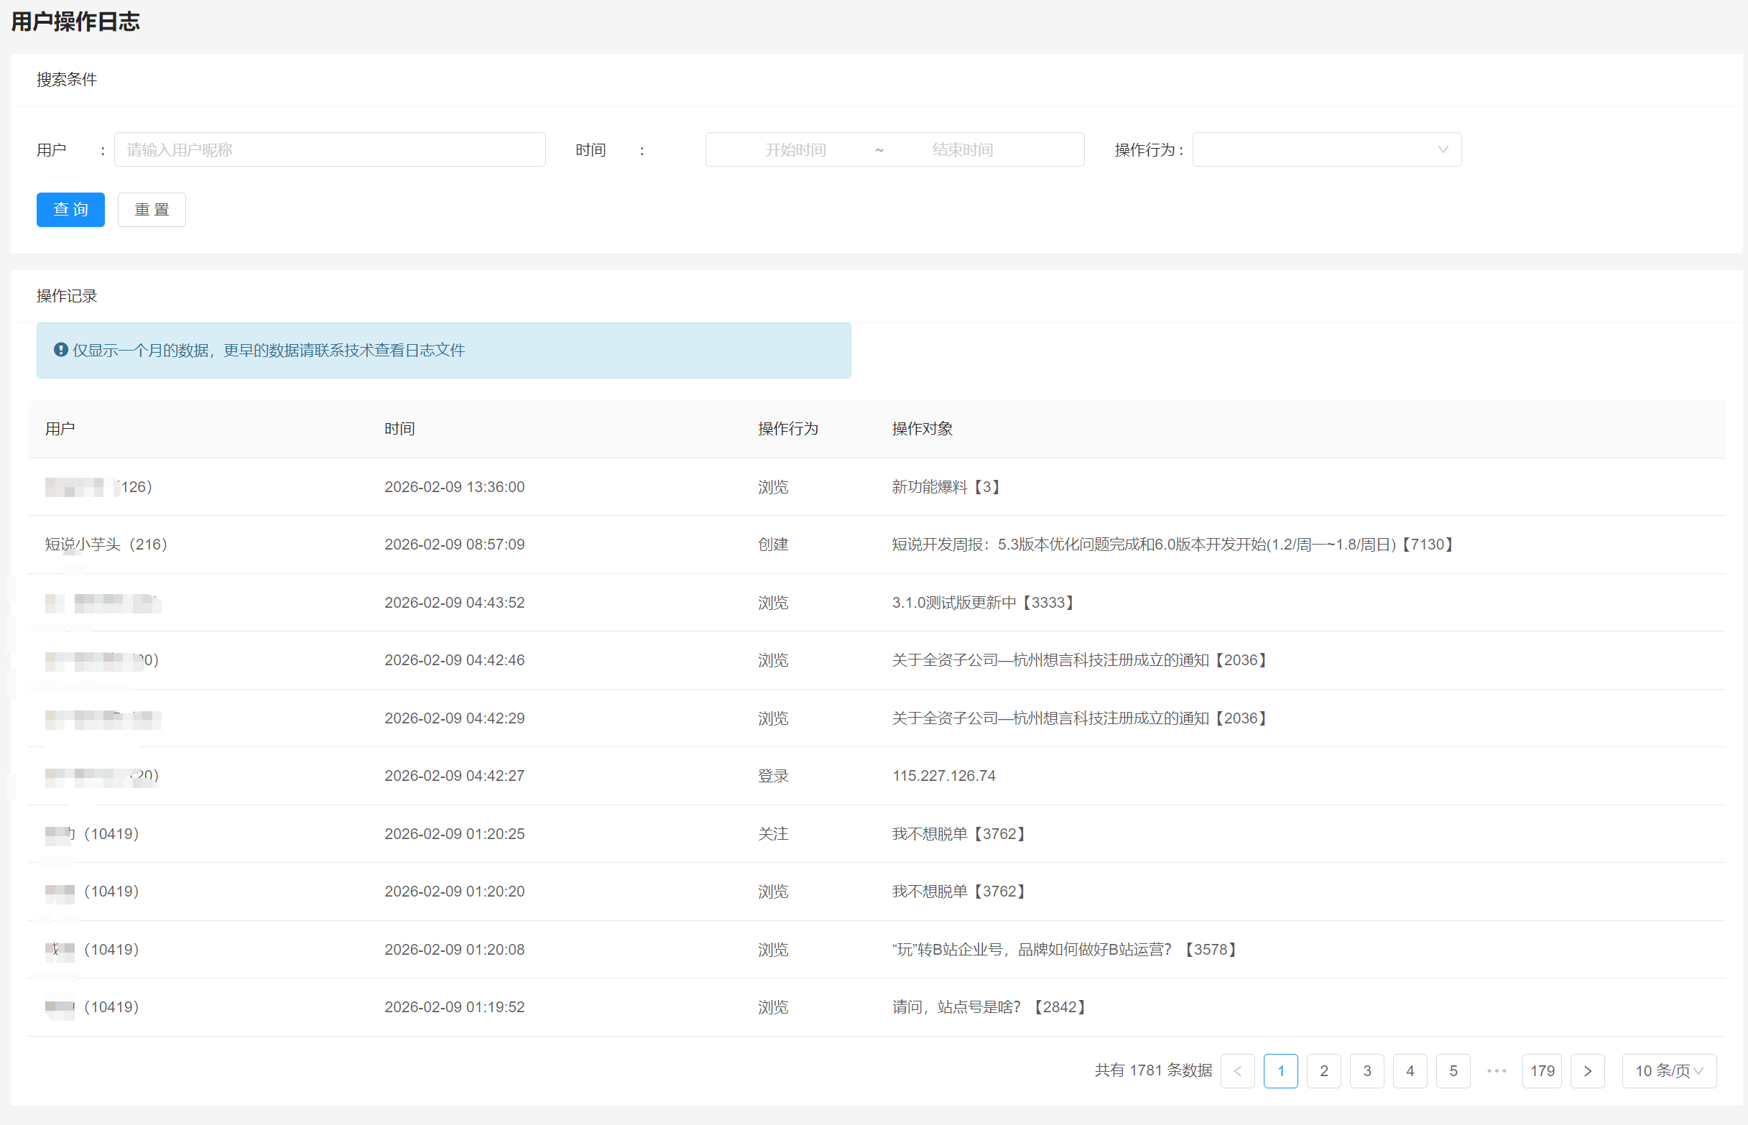Screen dimensions: 1748x1125
Task: Jump to page 4 of records
Action: [1410, 1071]
